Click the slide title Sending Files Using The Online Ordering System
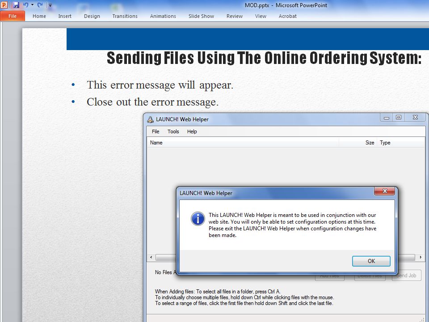The image size is (429, 322). click(264, 58)
